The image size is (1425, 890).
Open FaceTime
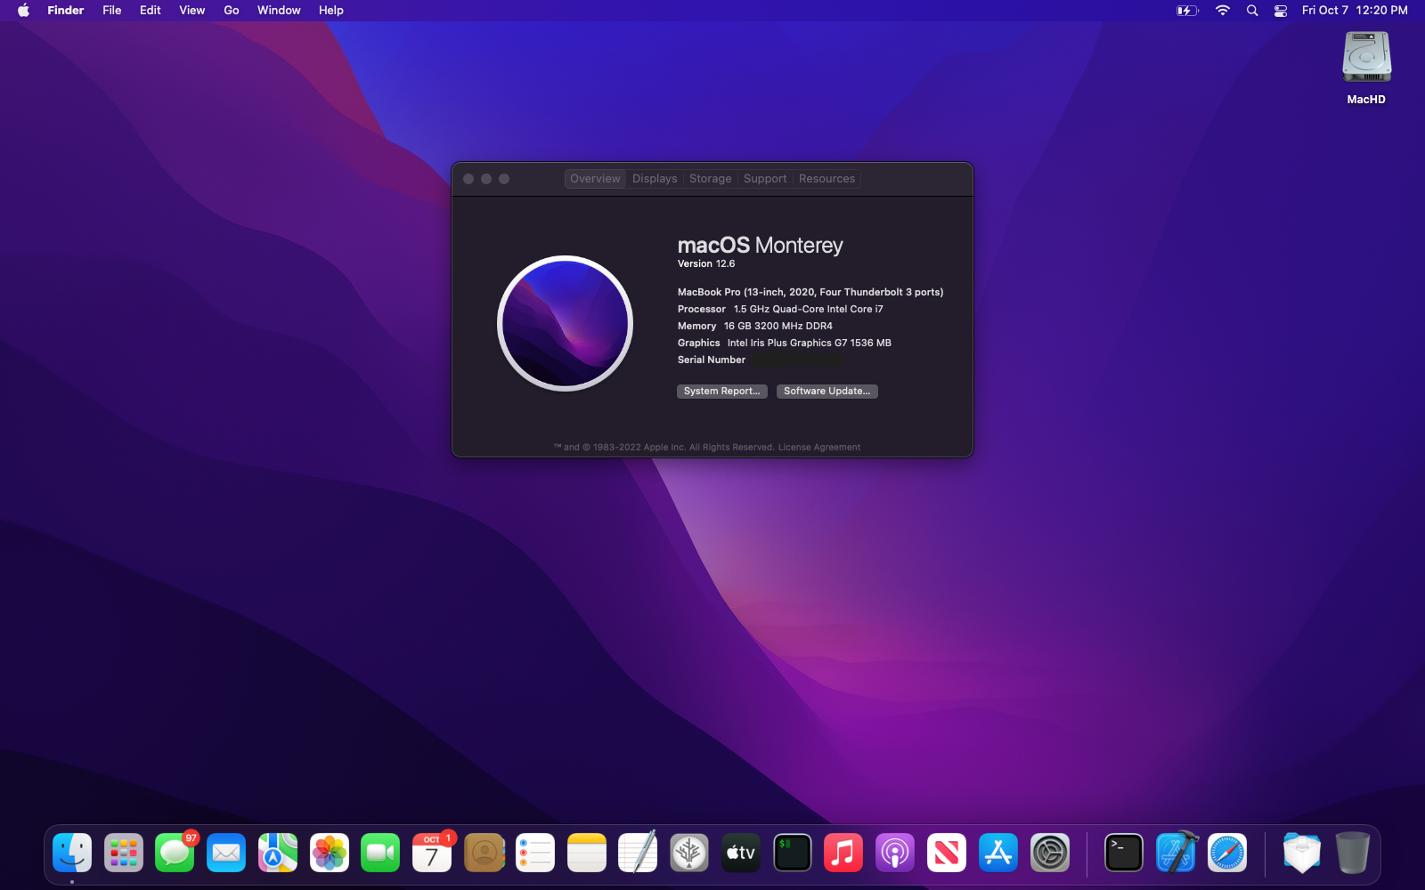point(380,853)
